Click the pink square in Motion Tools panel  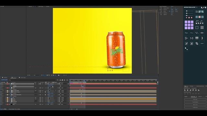click(200, 17)
